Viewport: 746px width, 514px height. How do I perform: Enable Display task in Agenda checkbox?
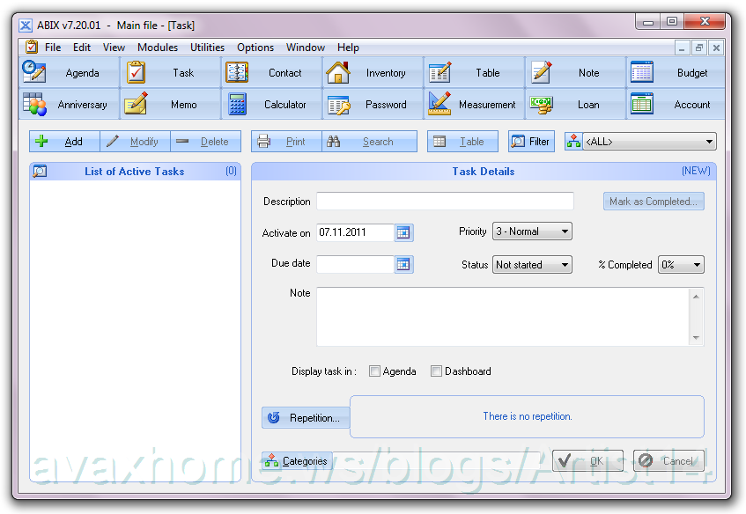click(374, 371)
